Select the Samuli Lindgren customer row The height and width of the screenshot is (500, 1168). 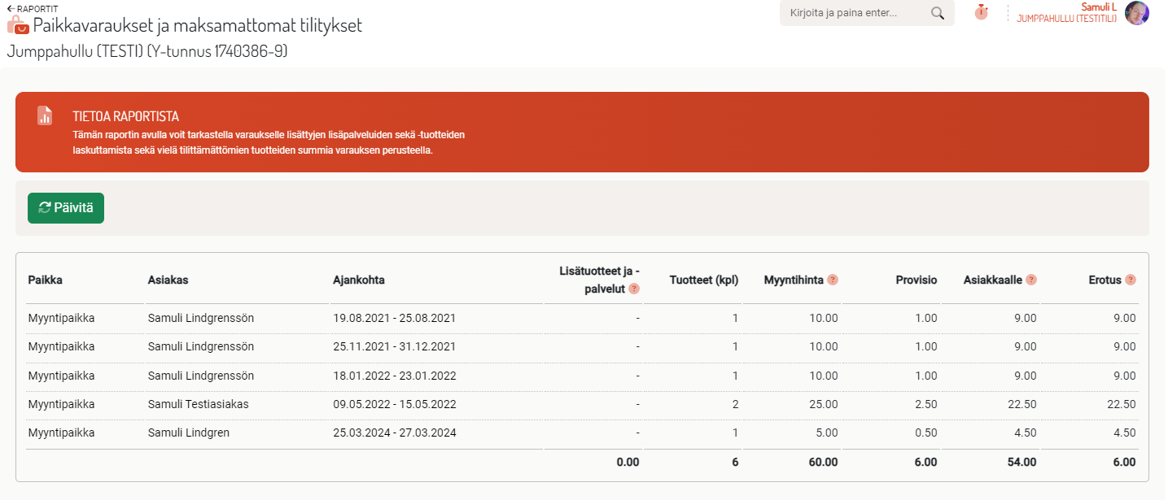click(189, 433)
